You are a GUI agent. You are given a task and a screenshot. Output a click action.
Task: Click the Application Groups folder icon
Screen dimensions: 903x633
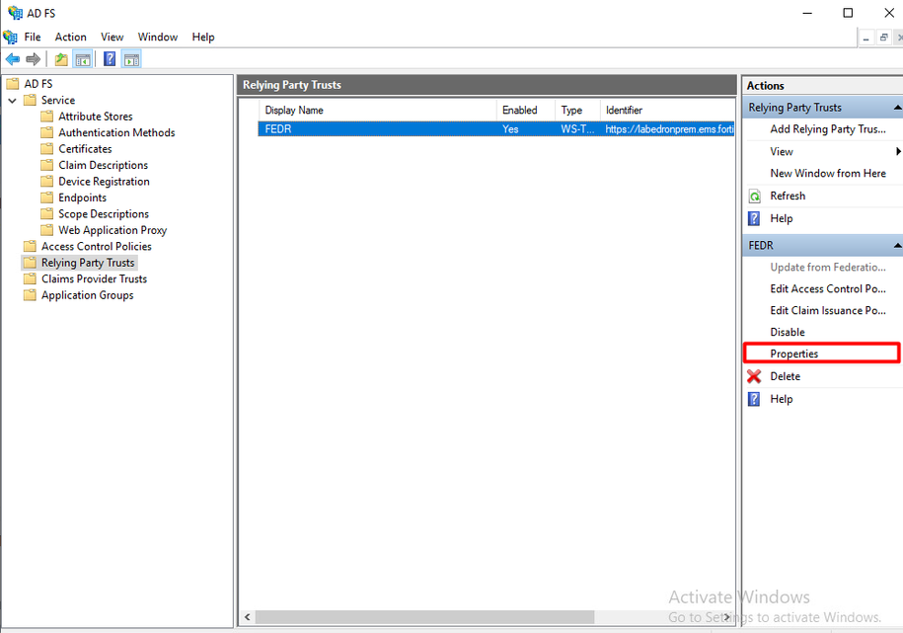[30, 295]
